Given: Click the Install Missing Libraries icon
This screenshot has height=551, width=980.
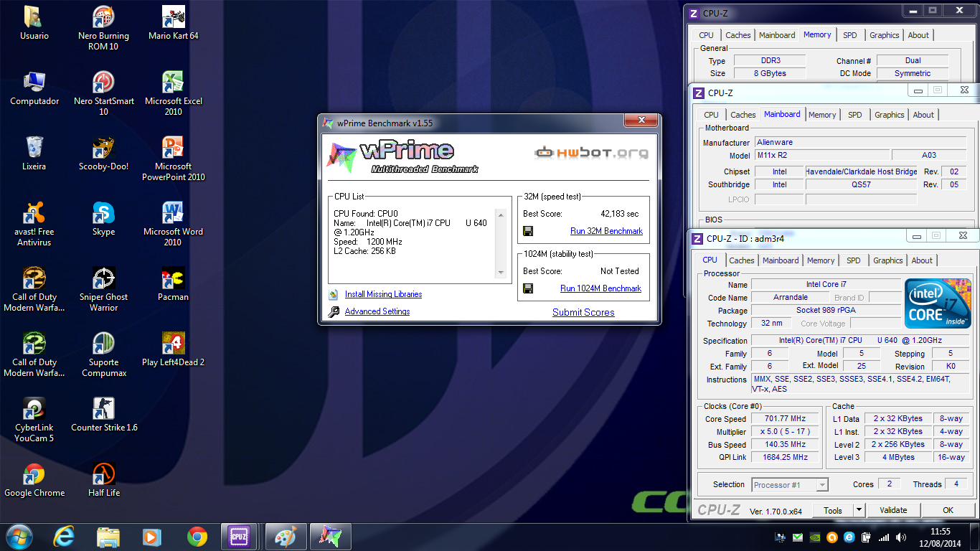Looking at the screenshot, I should click(x=333, y=295).
